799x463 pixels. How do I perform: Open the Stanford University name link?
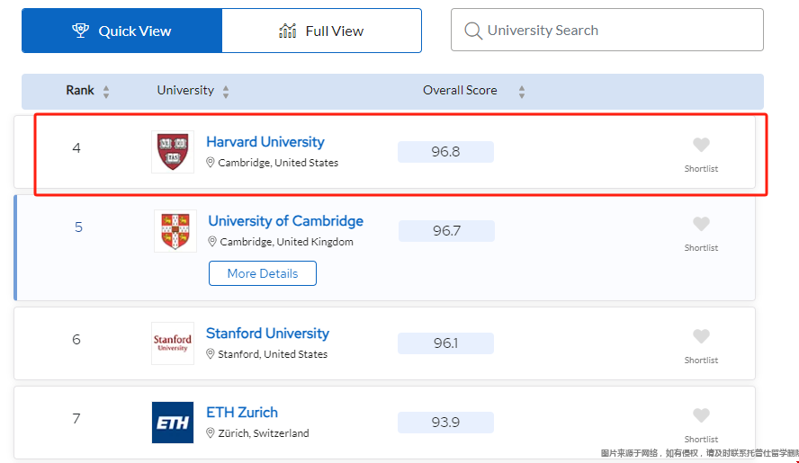pyautogui.click(x=267, y=334)
